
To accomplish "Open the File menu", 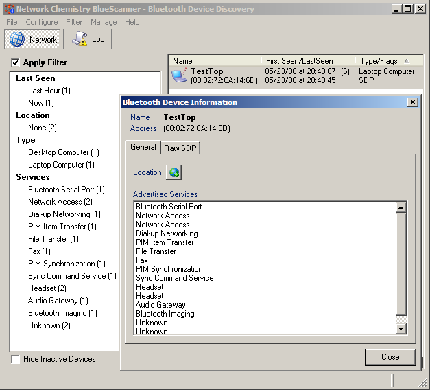I will click(x=12, y=22).
